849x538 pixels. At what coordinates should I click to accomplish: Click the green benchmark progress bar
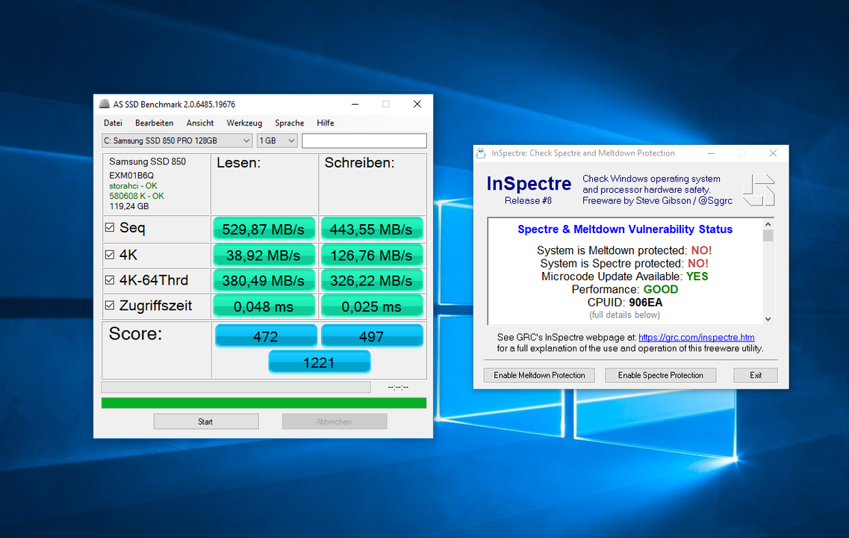tap(264, 403)
